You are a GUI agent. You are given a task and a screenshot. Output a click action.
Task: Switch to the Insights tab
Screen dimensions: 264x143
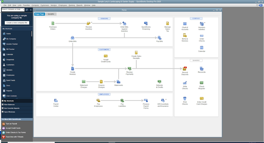(x=51, y=14)
